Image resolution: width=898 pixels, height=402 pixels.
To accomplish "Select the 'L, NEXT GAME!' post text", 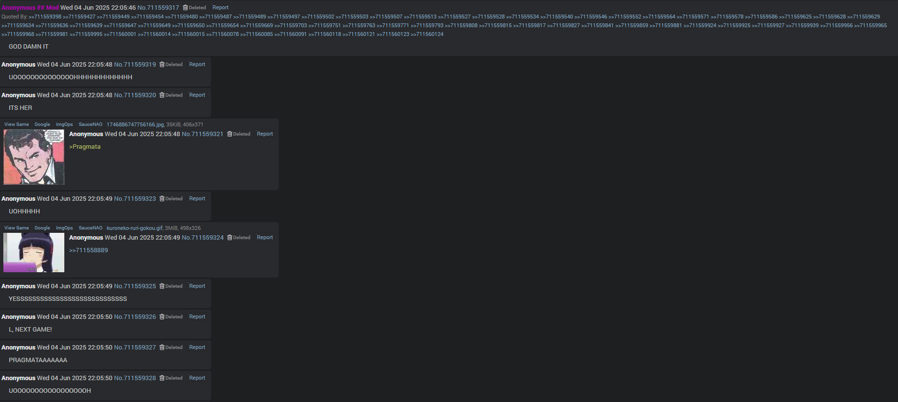I will coord(30,330).
